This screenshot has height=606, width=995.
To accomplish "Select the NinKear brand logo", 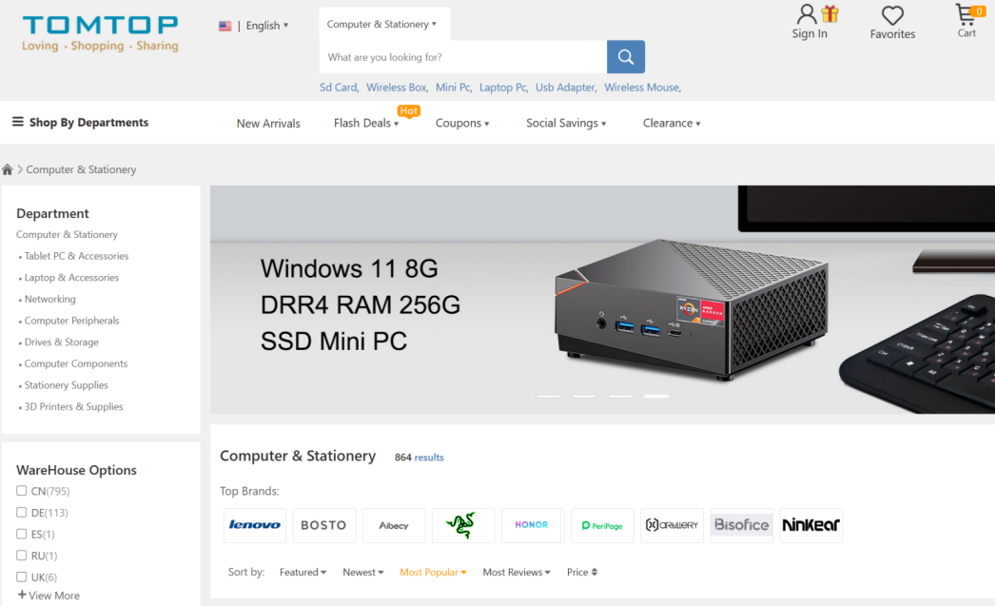I will point(811,525).
